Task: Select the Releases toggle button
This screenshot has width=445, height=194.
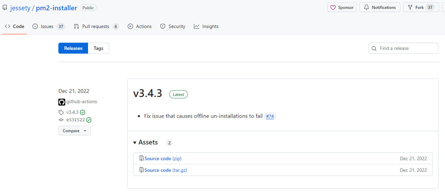Action: pyautogui.click(x=73, y=48)
